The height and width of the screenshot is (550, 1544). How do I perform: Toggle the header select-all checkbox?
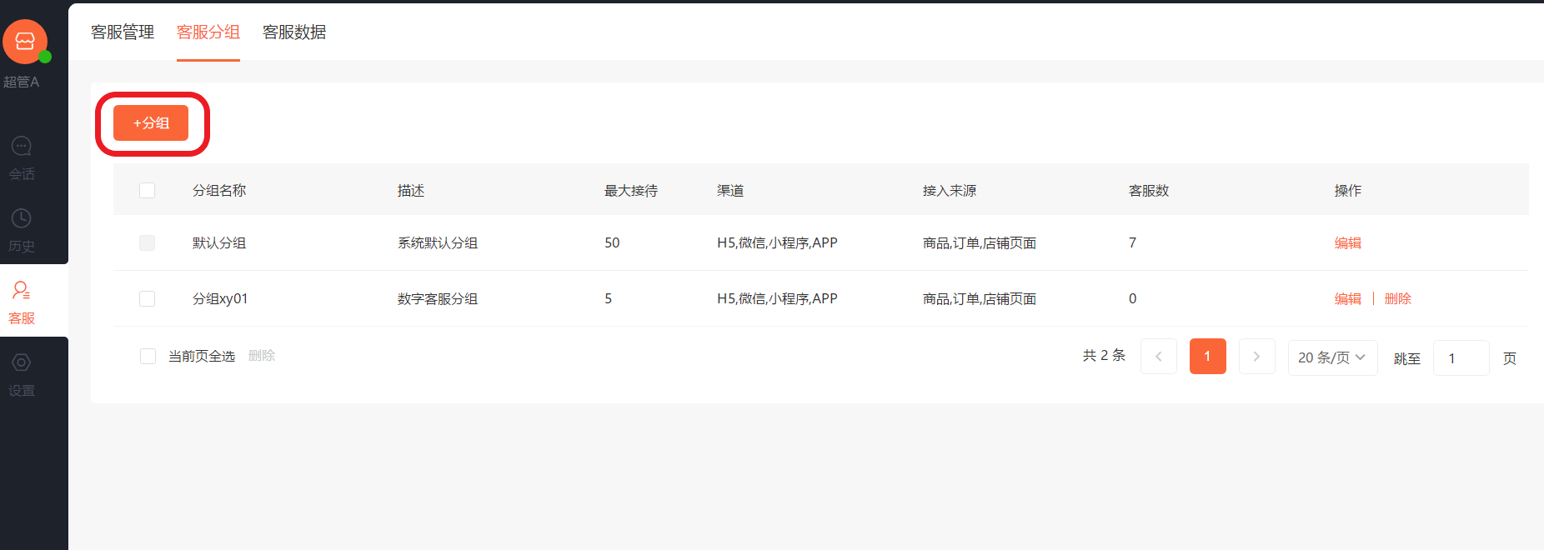[x=148, y=190]
